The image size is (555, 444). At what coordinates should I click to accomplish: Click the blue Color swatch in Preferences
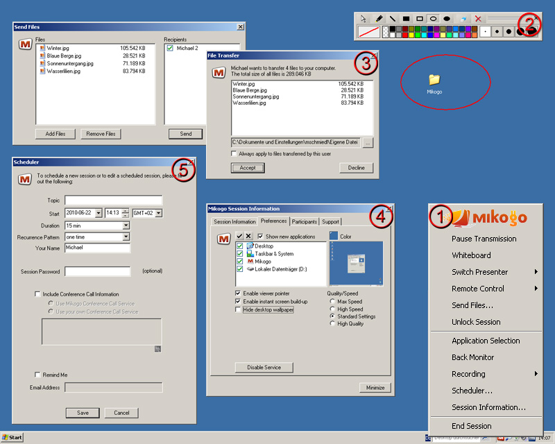click(x=334, y=236)
